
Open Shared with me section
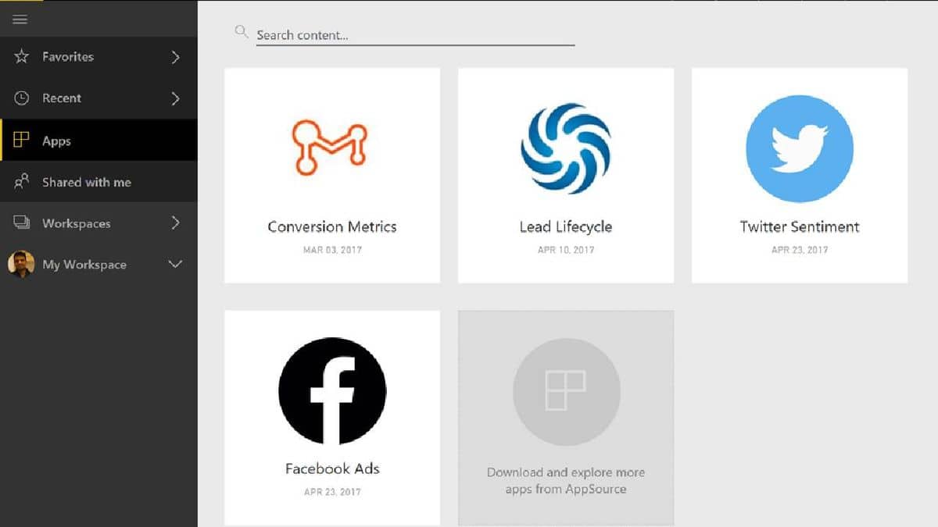98,182
